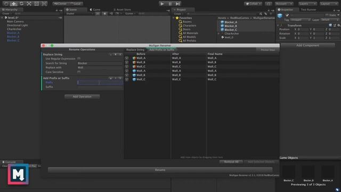Switch to the Test Runner tab
Viewport: 341px width, 192px height.
(x=308, y=10)
